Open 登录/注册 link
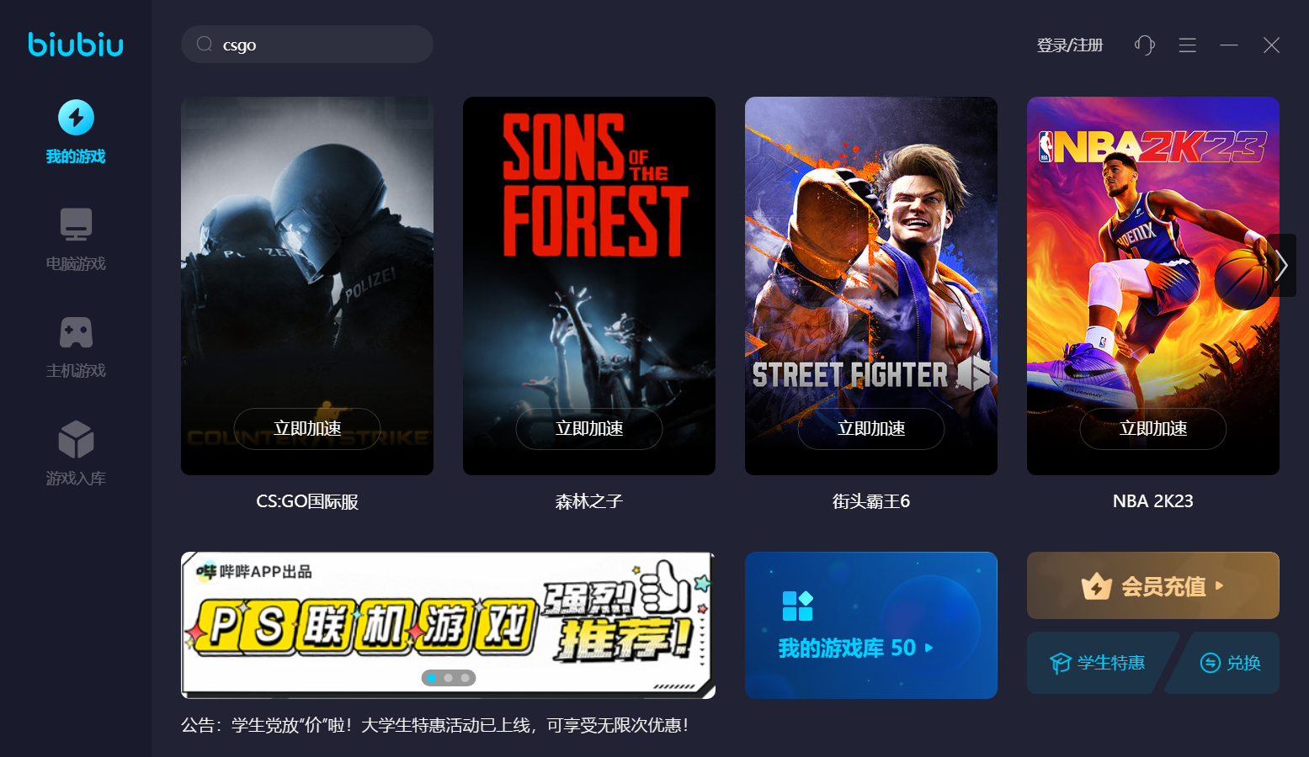This screenshot has height=757, width=1309. point(1070,45)
